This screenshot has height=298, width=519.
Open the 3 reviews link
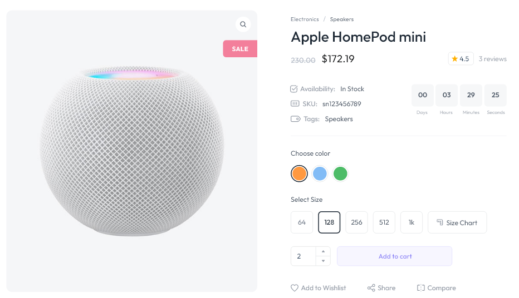tap(492, 59)
